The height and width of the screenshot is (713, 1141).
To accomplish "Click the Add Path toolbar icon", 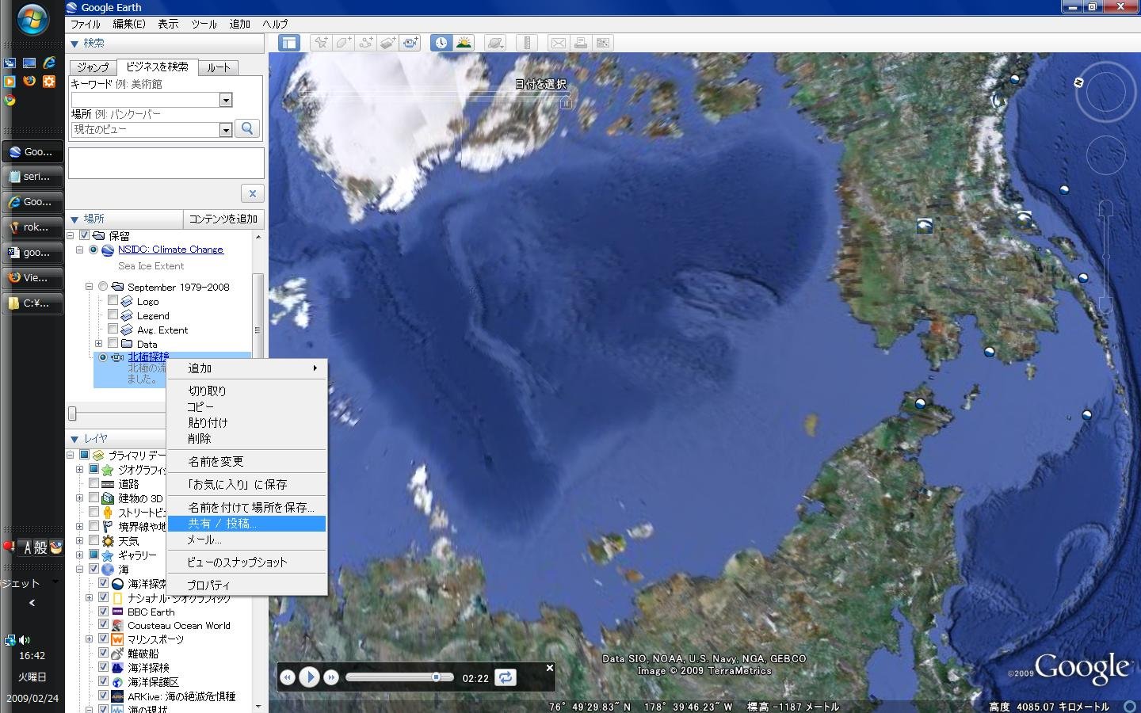I will click(x=365, y=43).
